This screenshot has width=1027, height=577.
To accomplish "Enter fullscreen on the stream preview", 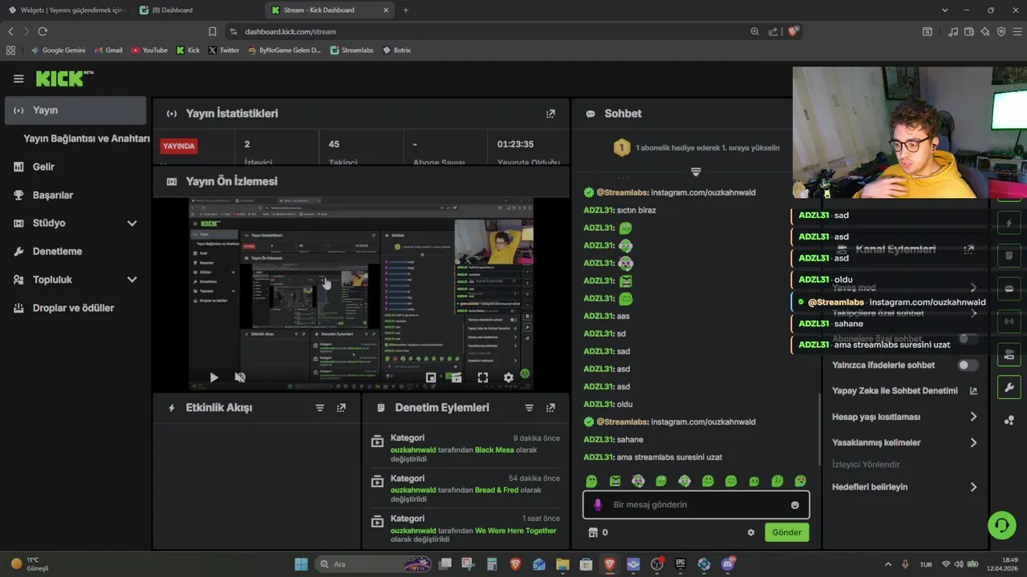I will [x=483, y=377].
